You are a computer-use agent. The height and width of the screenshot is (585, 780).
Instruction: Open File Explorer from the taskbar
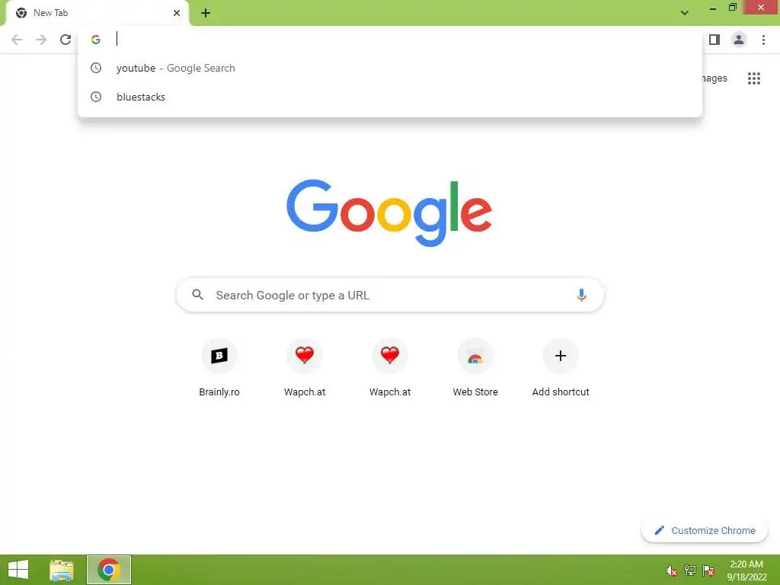62,570
